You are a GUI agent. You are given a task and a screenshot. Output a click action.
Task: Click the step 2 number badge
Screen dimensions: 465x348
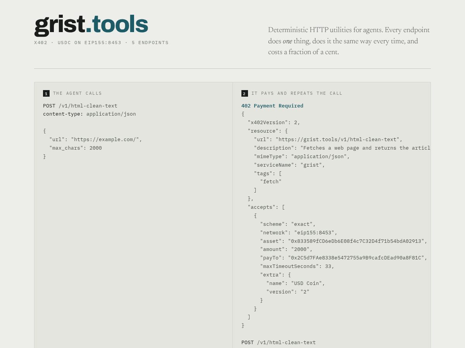(245, 94)
